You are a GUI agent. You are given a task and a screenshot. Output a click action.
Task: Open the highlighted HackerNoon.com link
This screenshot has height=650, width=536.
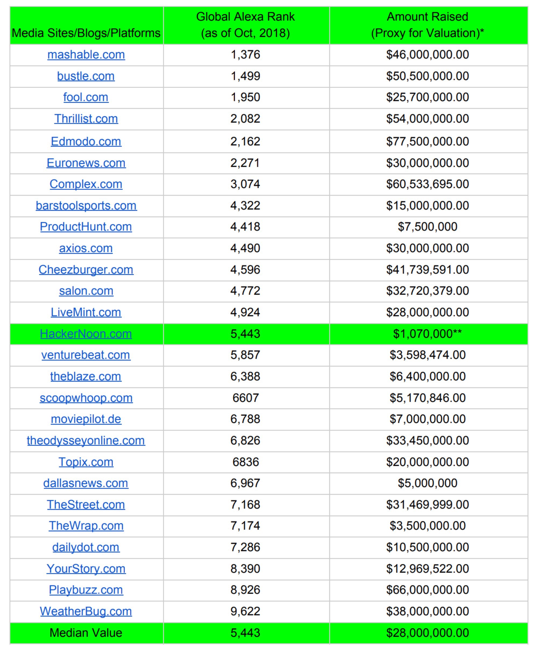point(86,334)
